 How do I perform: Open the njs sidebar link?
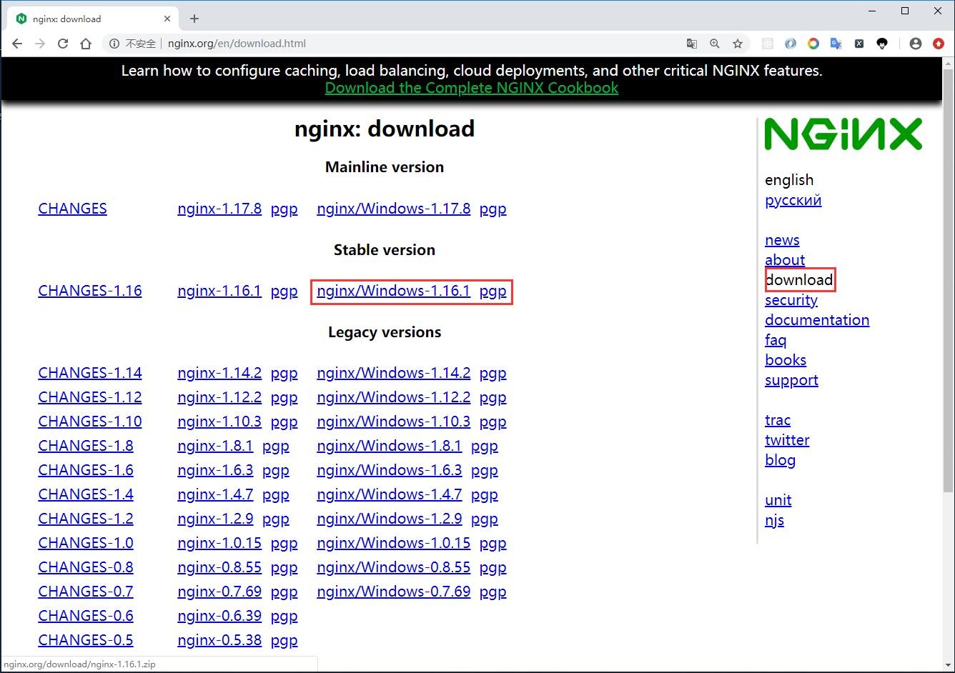tap(774, 520)
